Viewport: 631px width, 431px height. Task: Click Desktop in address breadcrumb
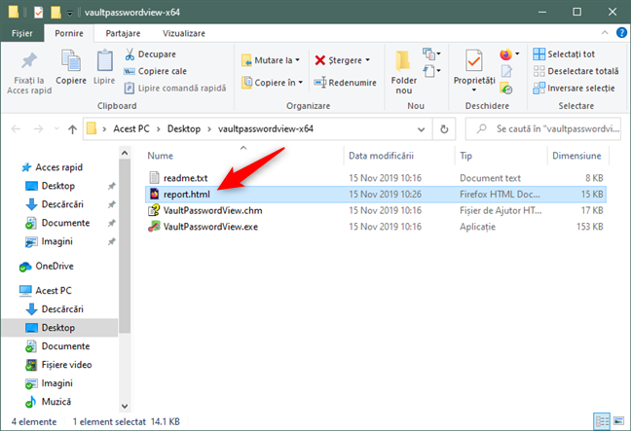click(184, 129)
